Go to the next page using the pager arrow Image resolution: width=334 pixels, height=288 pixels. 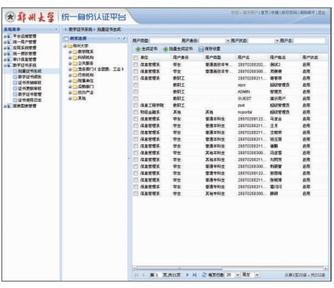click(x=188, y=275)
